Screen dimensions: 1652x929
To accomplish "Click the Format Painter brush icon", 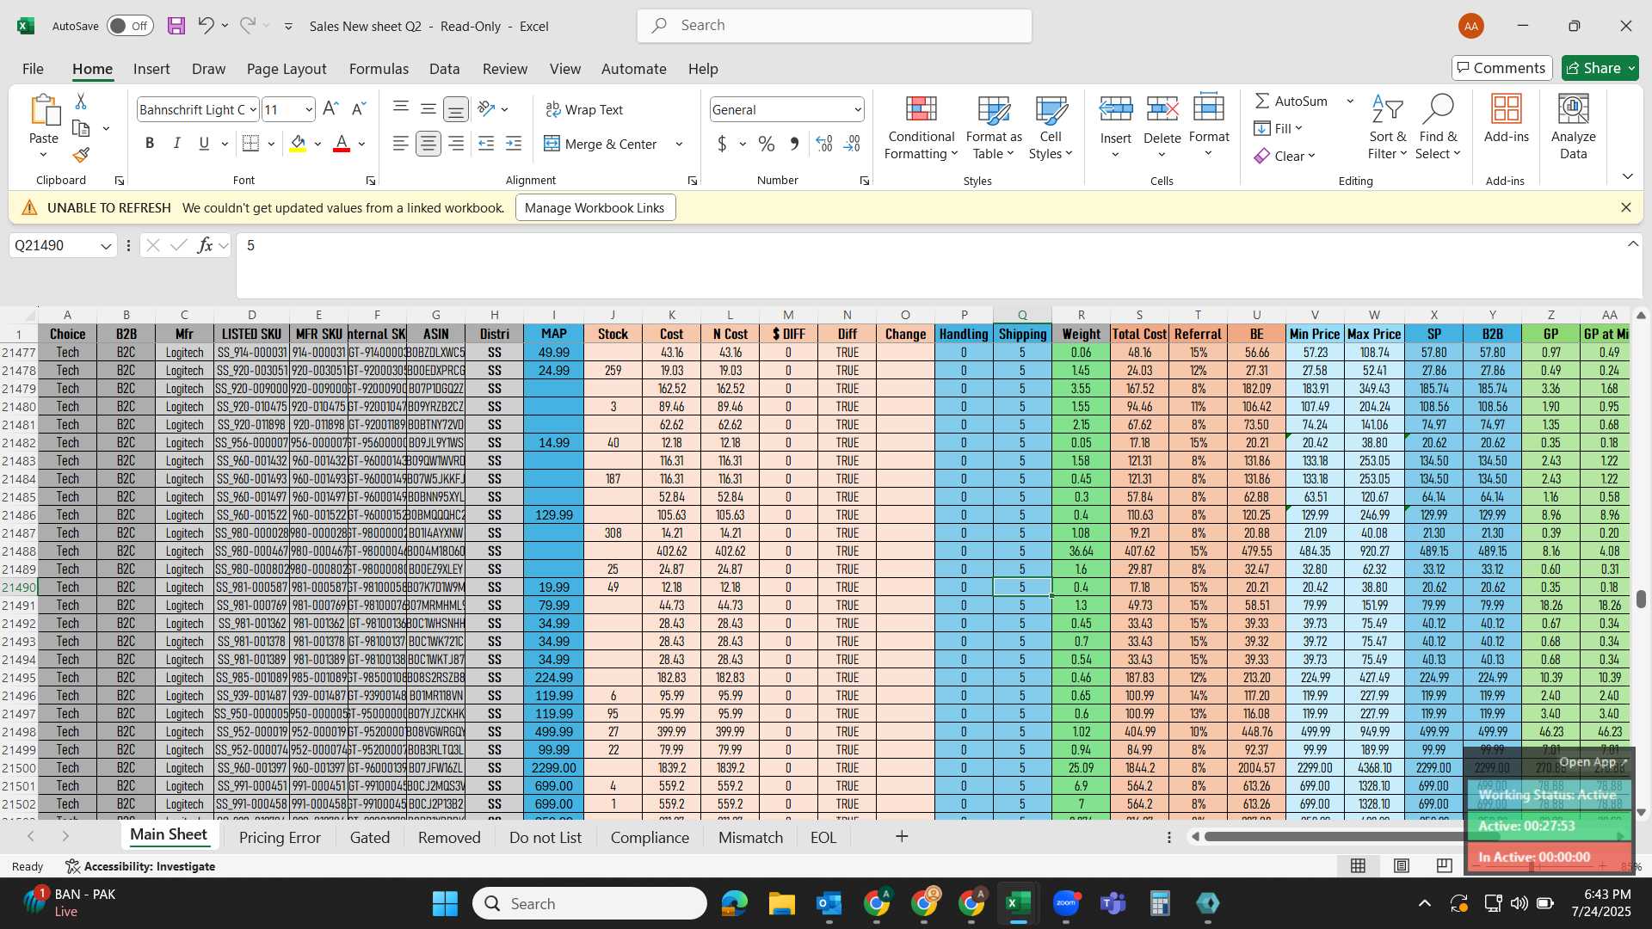I will coord(81,155).
